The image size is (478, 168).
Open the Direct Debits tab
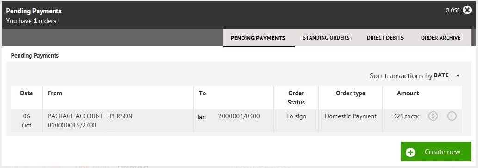(x=385, y=38)
